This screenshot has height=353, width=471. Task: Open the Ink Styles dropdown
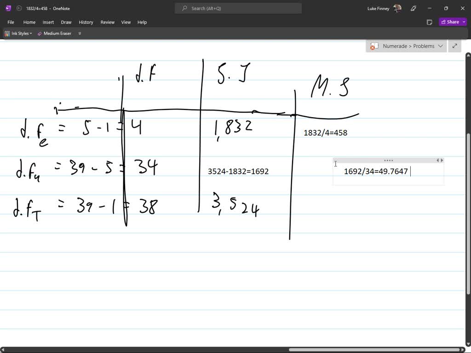point(30,33)
